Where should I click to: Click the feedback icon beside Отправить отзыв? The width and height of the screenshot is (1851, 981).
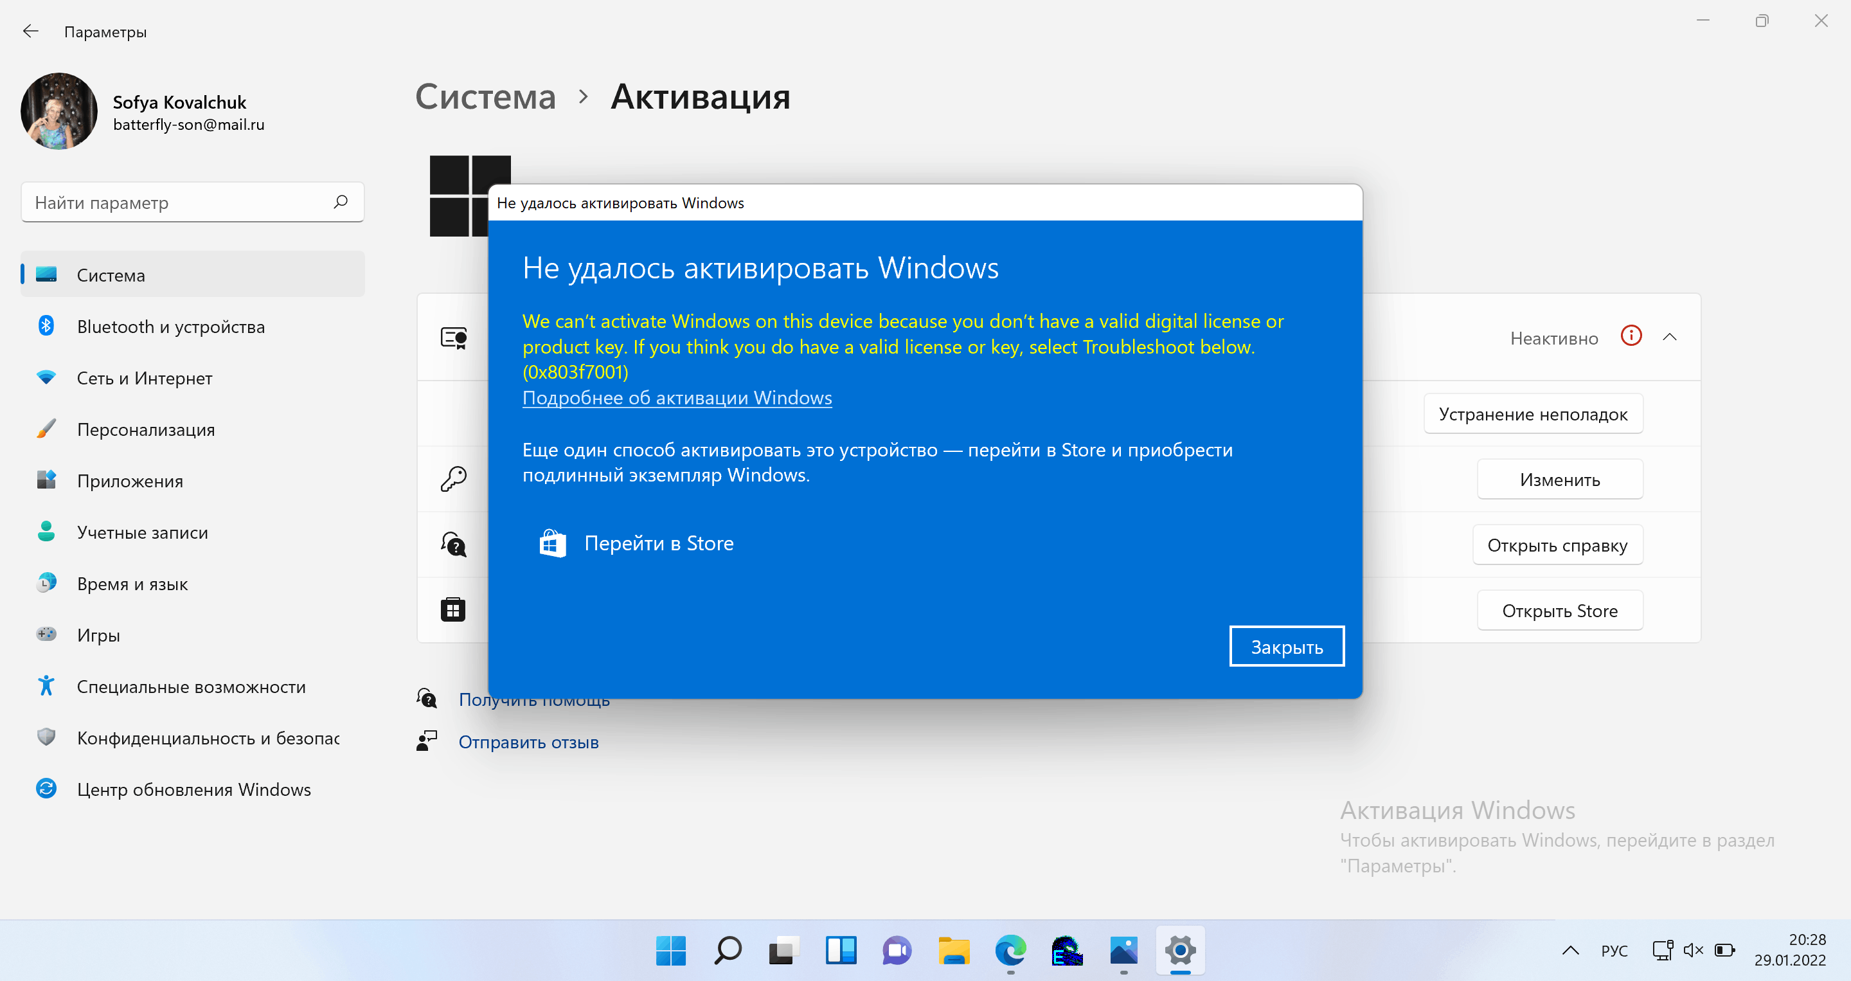pyautogui.click(x=426, y=741)
